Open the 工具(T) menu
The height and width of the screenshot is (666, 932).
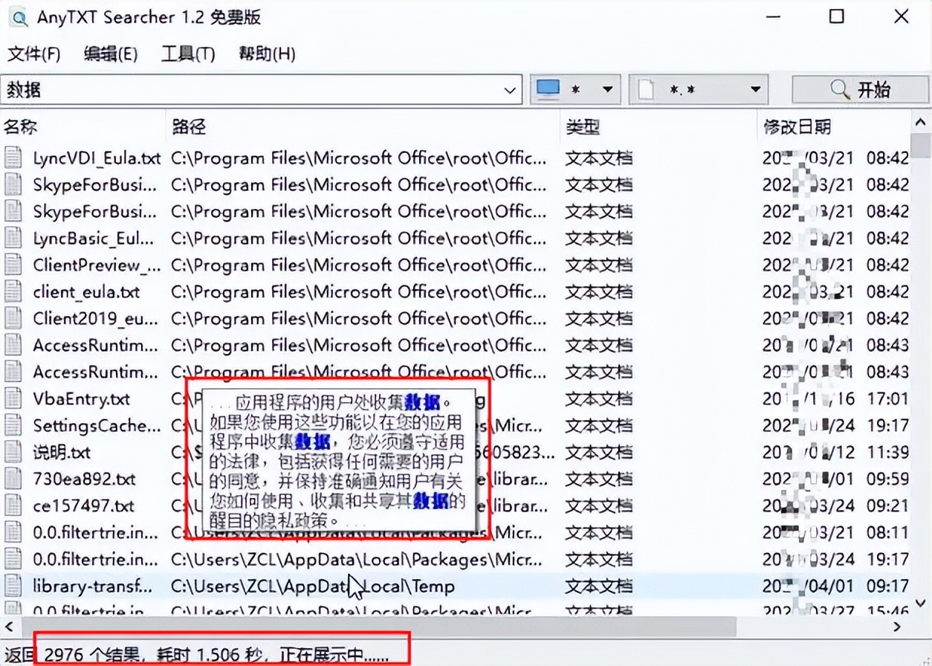click(x=187, y=54)
